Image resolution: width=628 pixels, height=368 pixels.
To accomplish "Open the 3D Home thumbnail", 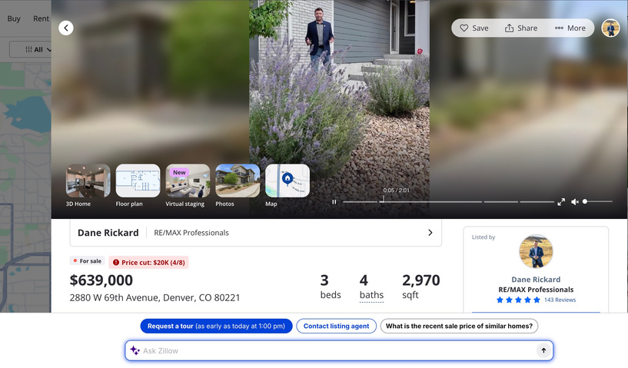I will [x=88, y=181].
